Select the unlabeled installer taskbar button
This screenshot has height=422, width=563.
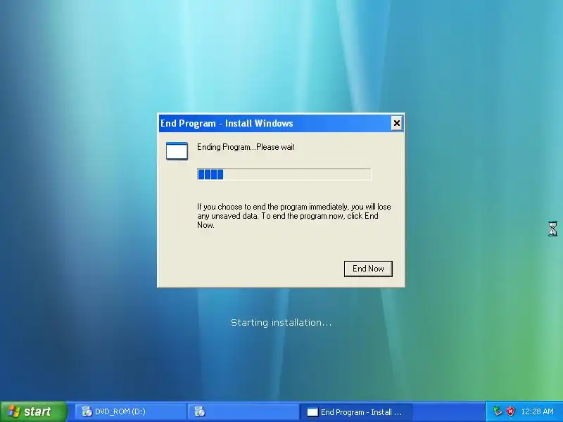coord(243,411)
